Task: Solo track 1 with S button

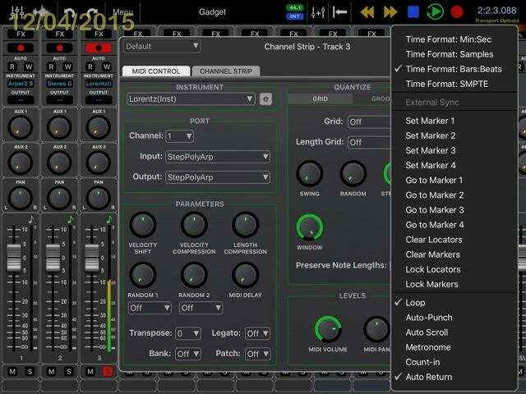Action: (30, 371)
